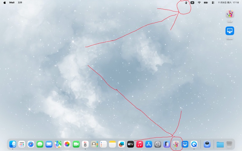Launch Apple TV from the Dock
242x151 pixels.
tap(131, 144)
